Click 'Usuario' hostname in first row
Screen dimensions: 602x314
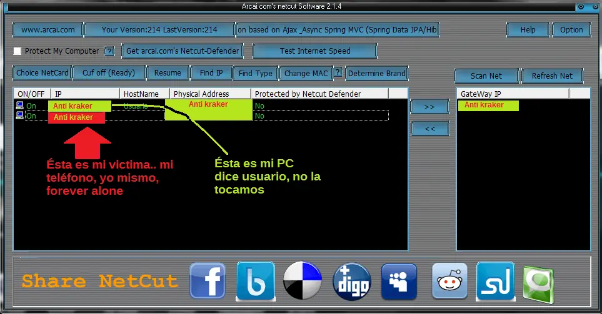(136, 106)
